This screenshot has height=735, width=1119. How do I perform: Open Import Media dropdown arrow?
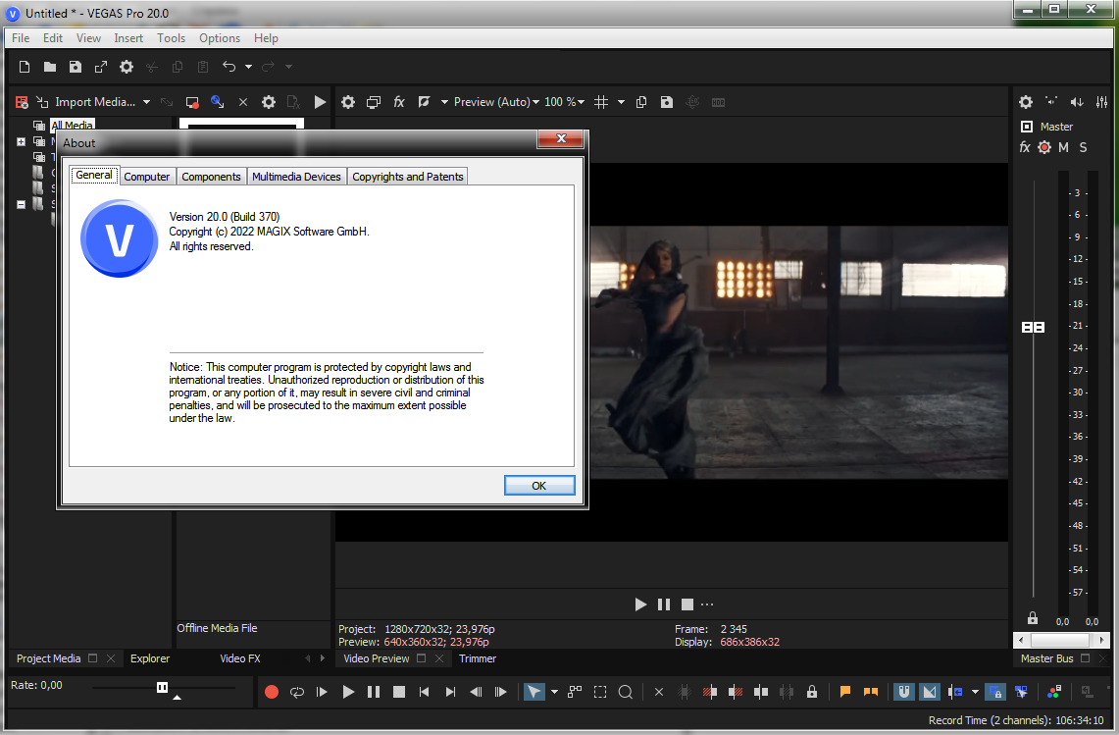[x=146, y=102]
